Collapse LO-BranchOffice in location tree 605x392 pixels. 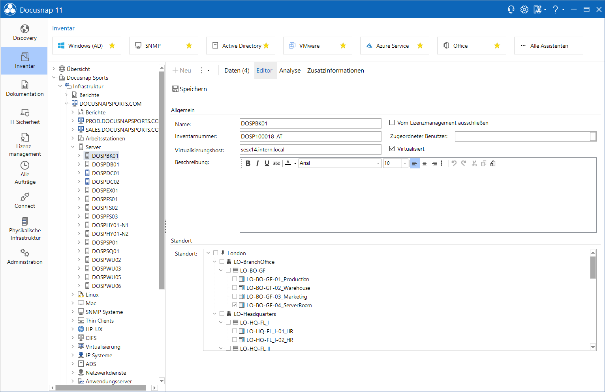[214, 262]
